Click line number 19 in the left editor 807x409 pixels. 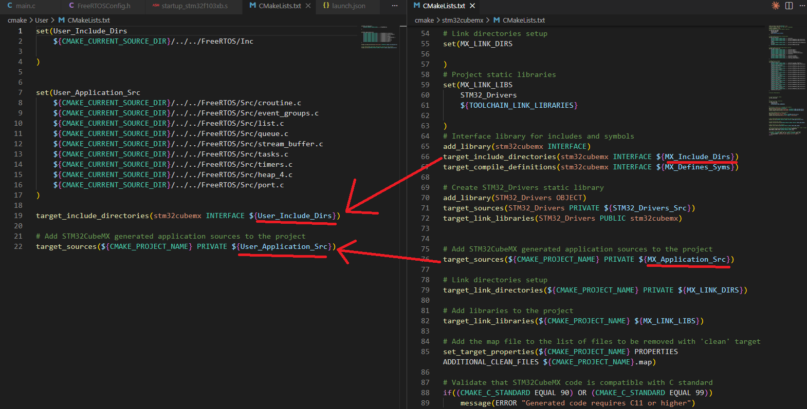18,216
